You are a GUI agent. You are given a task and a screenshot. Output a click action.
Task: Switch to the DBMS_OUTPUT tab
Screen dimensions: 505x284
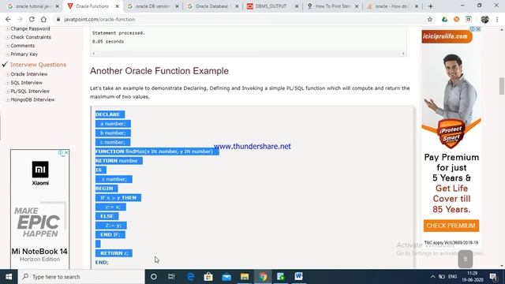pyautogui.click(x=272, y=6)
